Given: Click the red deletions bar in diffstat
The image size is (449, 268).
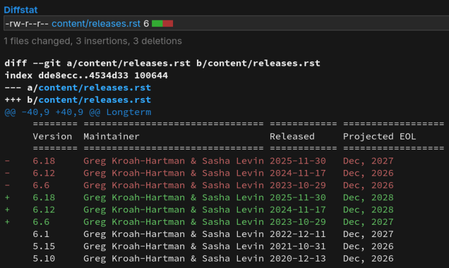Looking at the screenshot, I should 168,23.
